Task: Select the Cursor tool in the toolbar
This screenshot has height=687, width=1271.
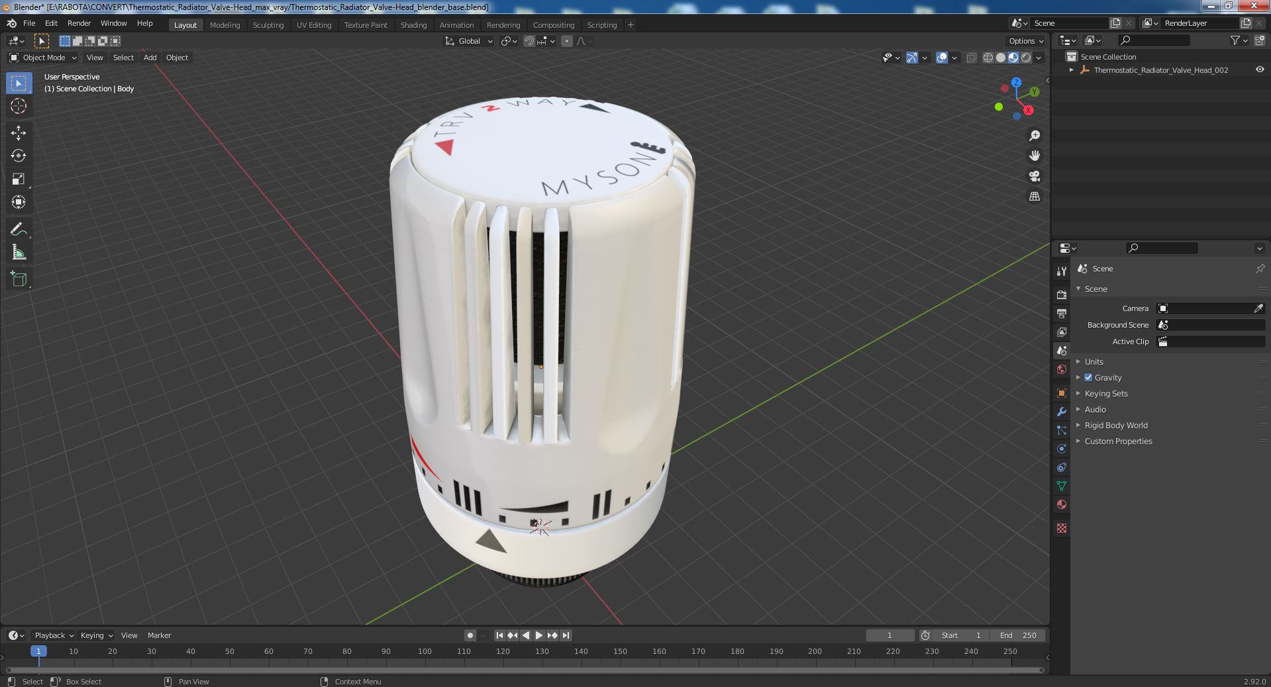Action: click(x=19, y=106)
